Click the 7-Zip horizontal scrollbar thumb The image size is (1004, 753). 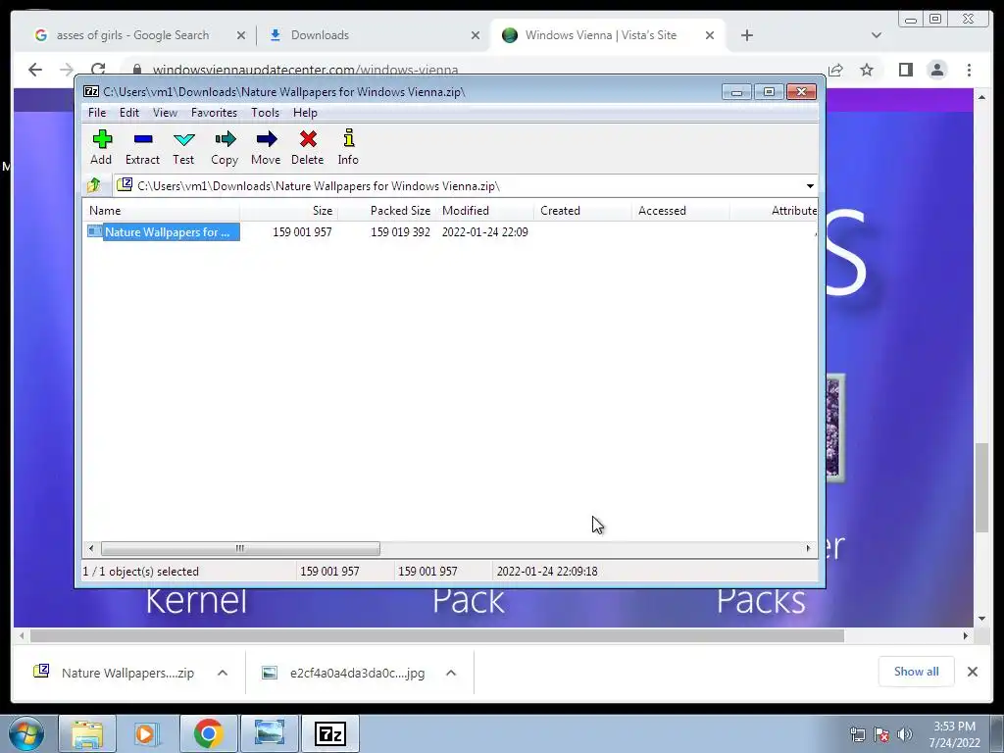(240, 549)
